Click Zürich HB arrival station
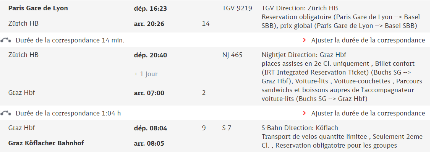The height and width of the screenshot is (156, 431). [23, 23]
